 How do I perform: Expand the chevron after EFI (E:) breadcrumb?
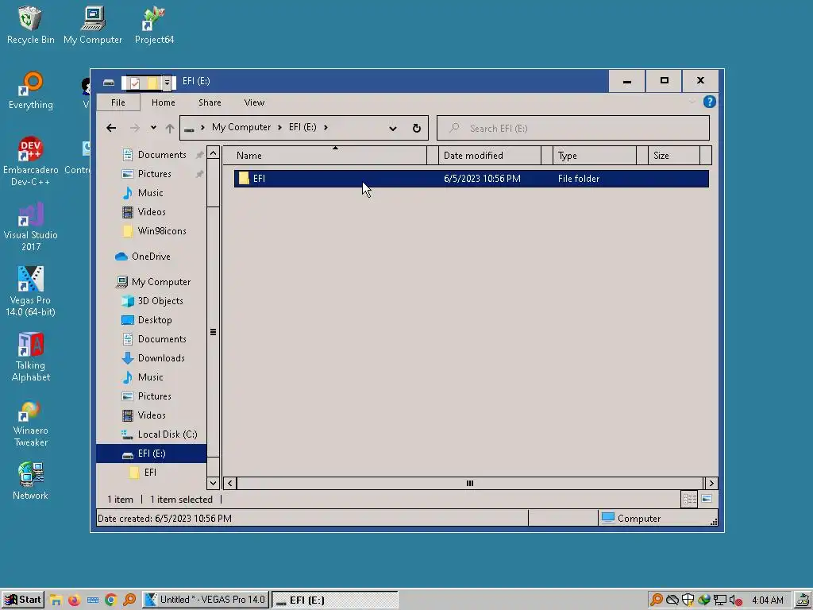pos(326,128)
